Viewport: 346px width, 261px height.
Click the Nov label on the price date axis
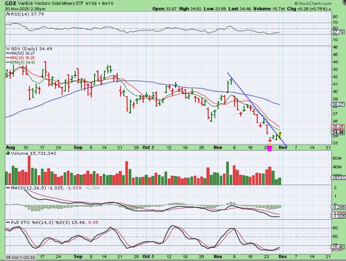pyautogui.click(x=218, y=147)
